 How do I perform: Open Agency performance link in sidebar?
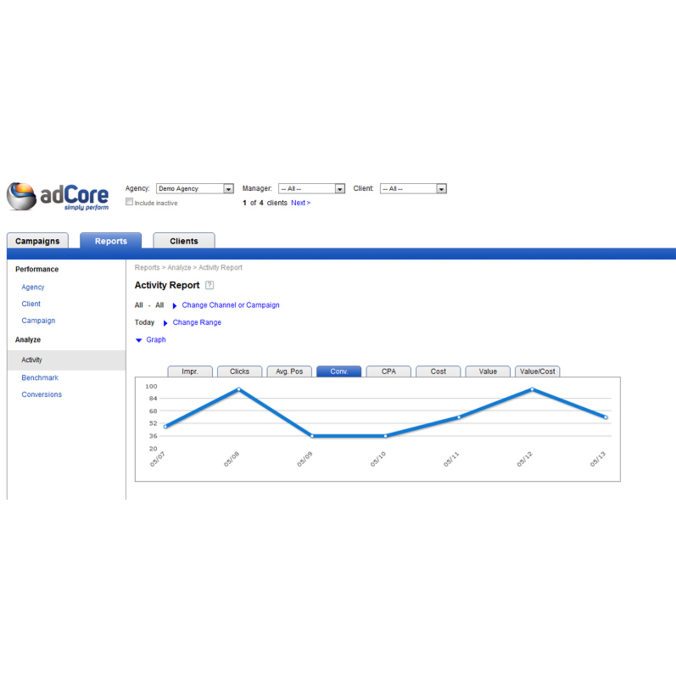coord(33,287)
